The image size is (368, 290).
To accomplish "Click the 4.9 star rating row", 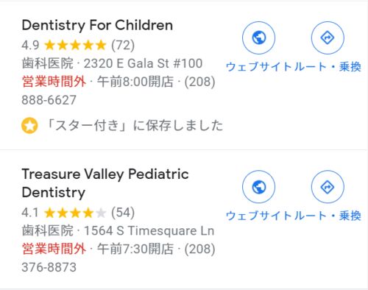I will pyautogui.click(x=78, y=45).
